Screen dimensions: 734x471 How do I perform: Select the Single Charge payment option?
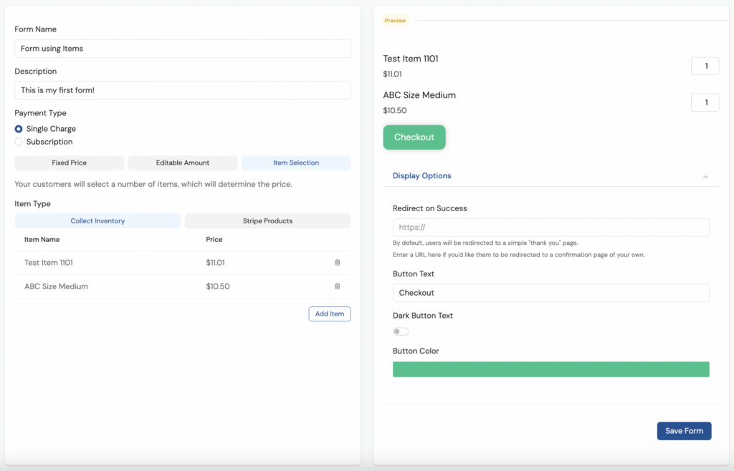tap(18, 129)
